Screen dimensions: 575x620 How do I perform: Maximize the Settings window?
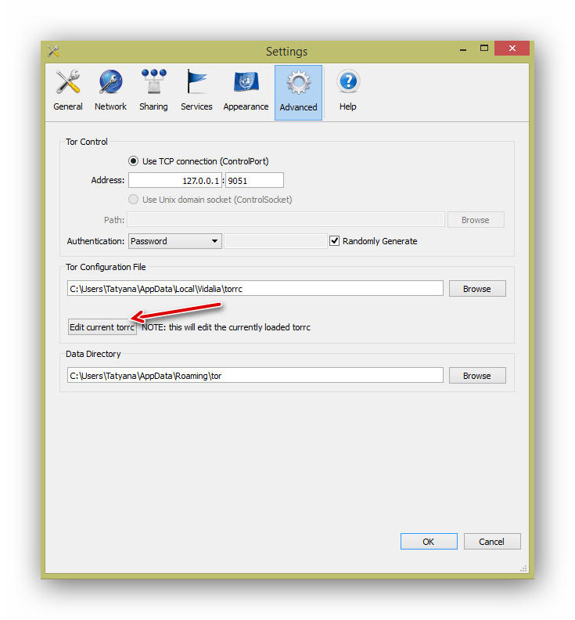tap(483, 49)
